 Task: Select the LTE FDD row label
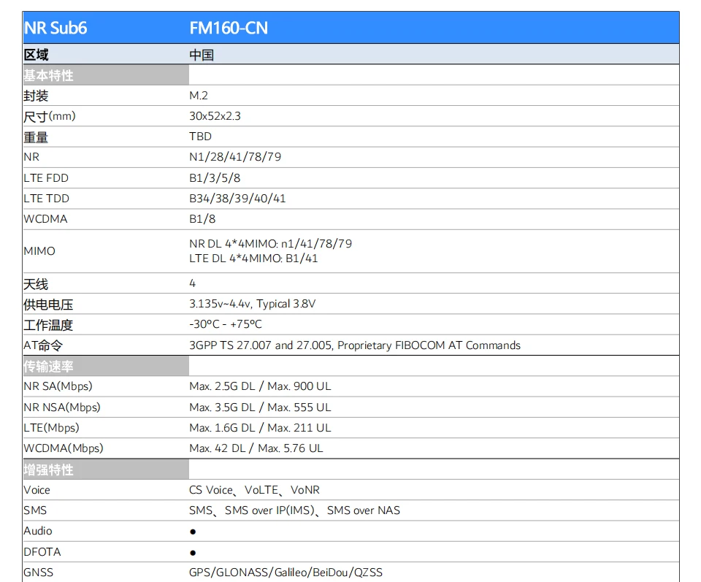tap(46, 178)
